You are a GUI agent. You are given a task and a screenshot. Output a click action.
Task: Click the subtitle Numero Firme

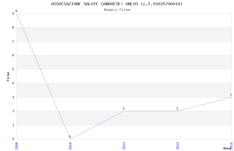point(117,10)
